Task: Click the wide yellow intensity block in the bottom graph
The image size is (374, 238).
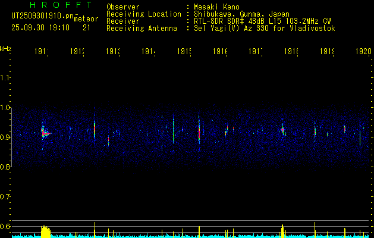Action: coord(46,231)
